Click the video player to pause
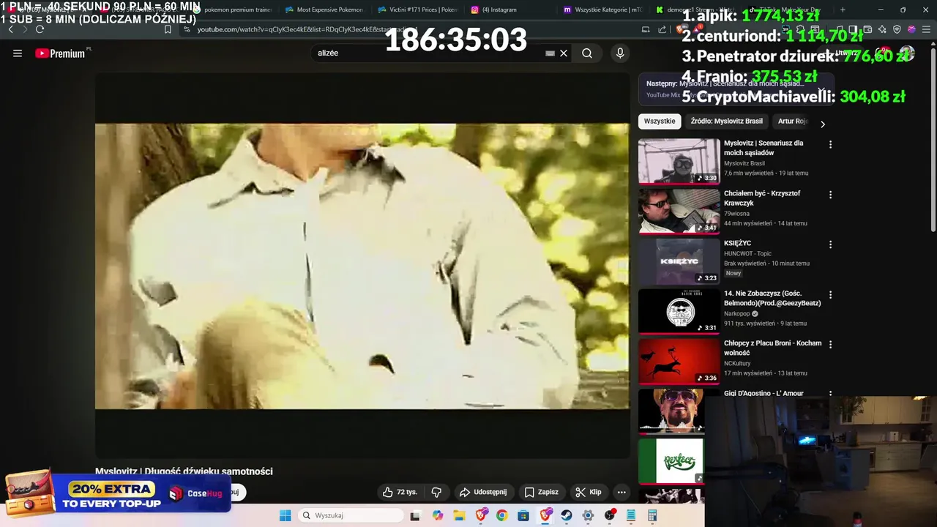Viewport: 937px width, 527px height. 362,266
